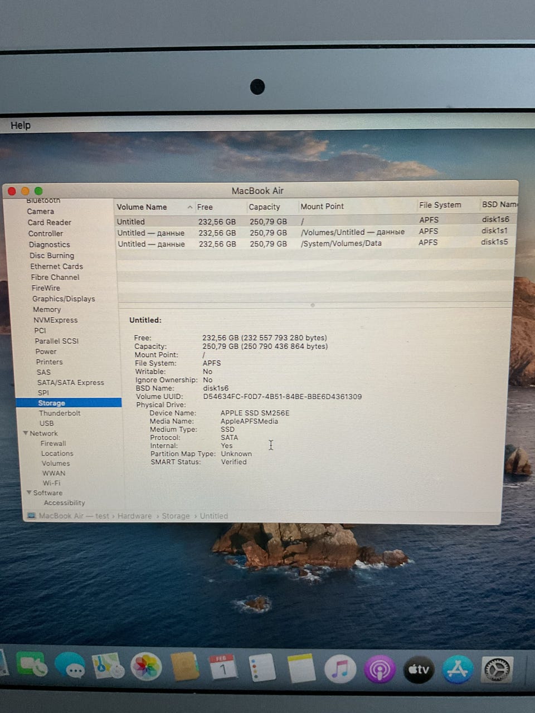Image resolution: width=535 pixels, height=713 pixels.
Task: Select Fibre Channel in the sidebar
Action: click(x=55, y=277)
